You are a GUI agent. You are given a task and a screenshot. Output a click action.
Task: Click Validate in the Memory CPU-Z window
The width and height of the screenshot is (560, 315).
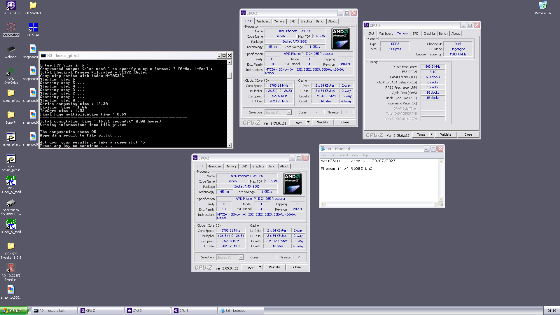coord(446,134)
